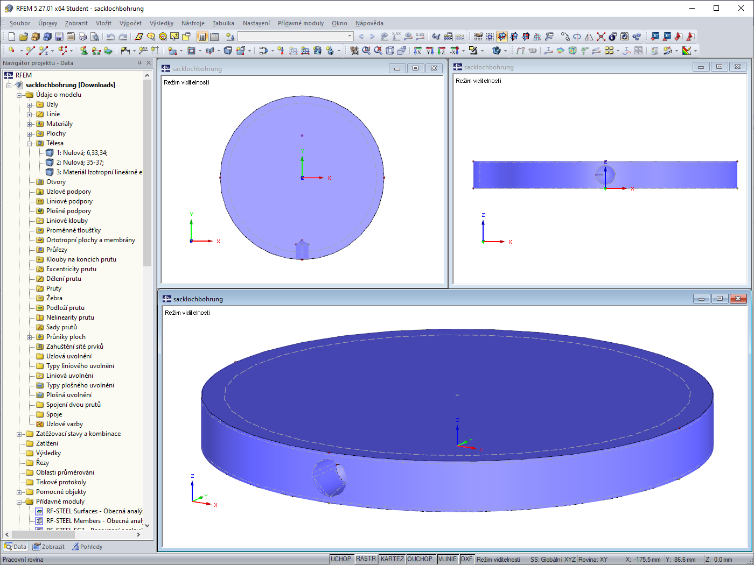Show the table view icon
Viewport: 754px width, 565px height.
(214, 37)
